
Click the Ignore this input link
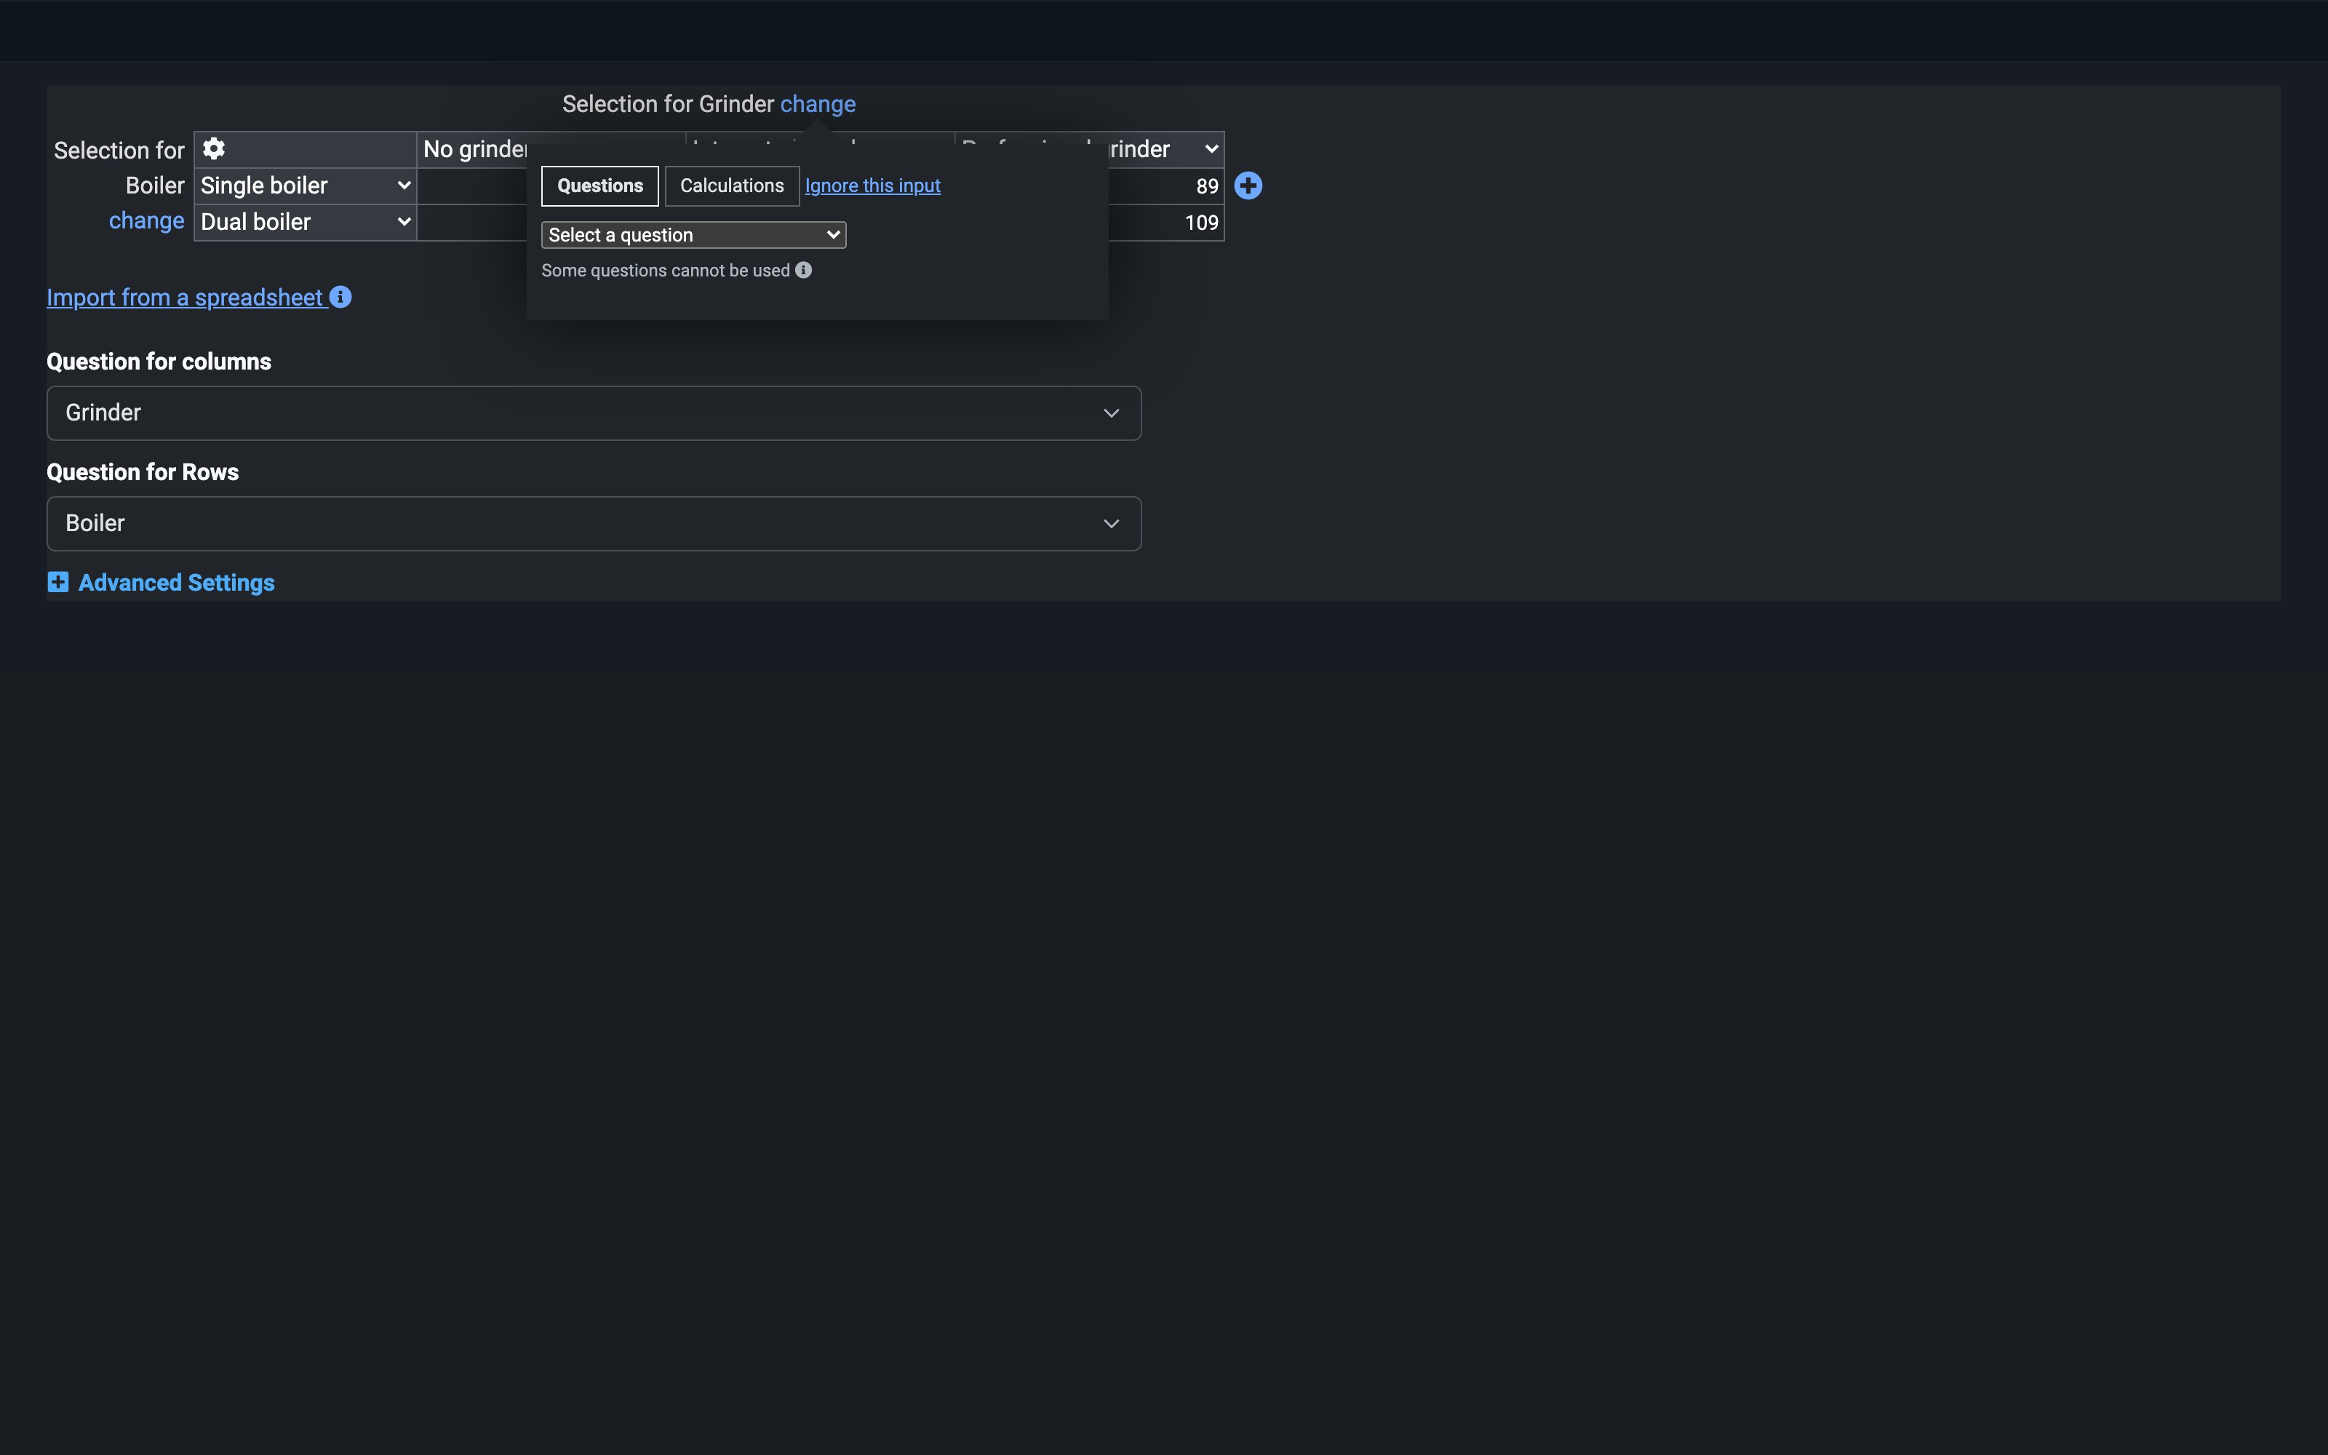tap(872, 186)
